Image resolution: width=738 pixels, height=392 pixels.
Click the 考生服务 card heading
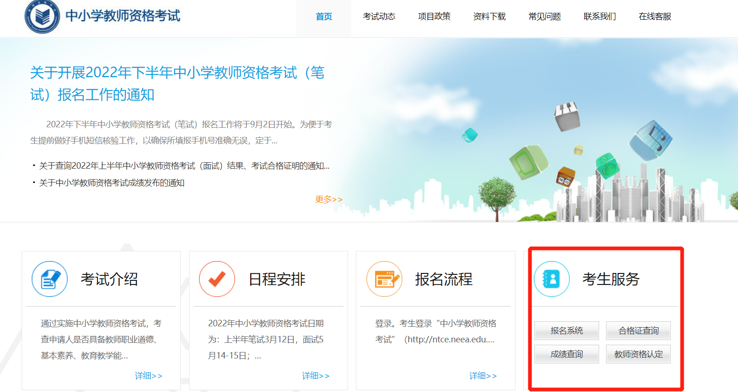click(611, 279)
